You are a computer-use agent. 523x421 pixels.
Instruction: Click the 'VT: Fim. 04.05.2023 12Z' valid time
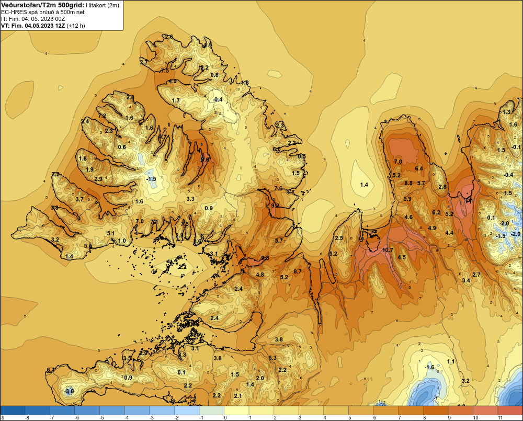click(33, 26)
